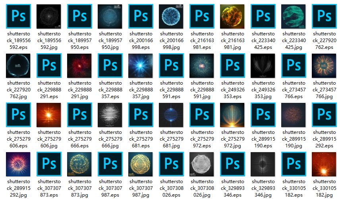
Task: Select the Ps icon for shutterstock_275279681.eps
Action: [141, 115]
